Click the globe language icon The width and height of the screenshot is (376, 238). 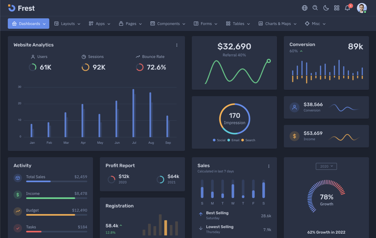pos(305,8)
